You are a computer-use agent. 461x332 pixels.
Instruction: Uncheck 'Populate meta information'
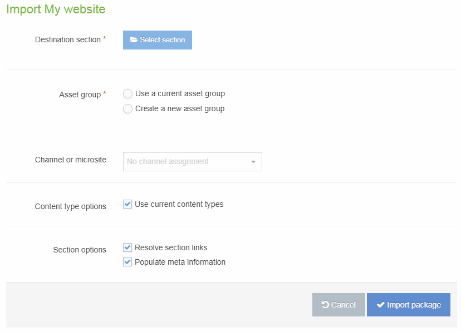click(127, 261)
